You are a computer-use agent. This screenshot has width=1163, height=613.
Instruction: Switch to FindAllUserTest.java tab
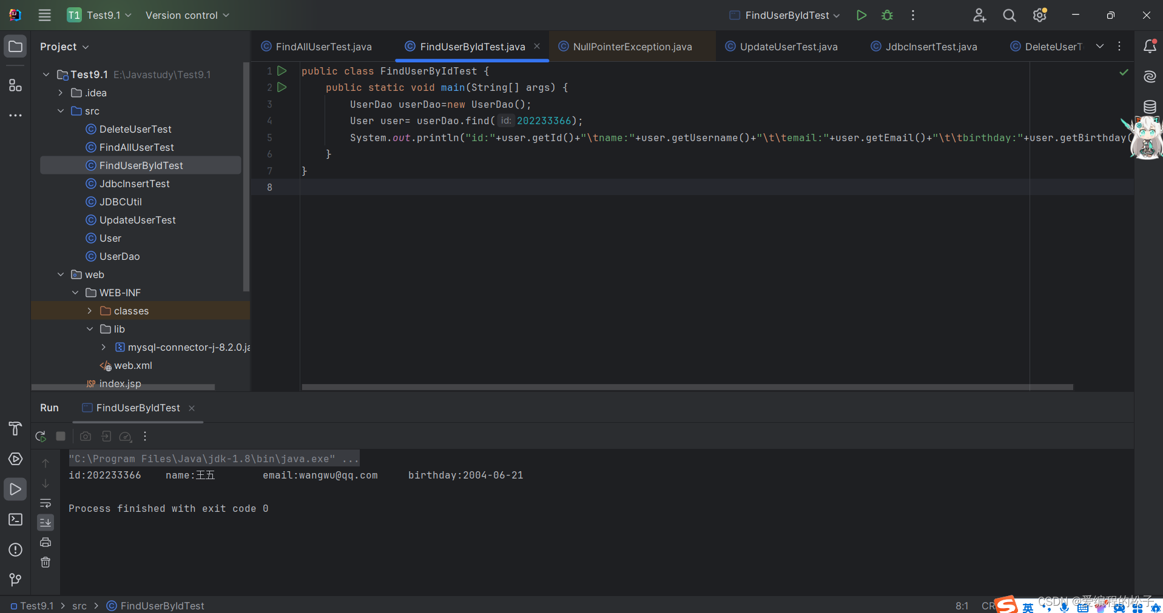point(317,47)
